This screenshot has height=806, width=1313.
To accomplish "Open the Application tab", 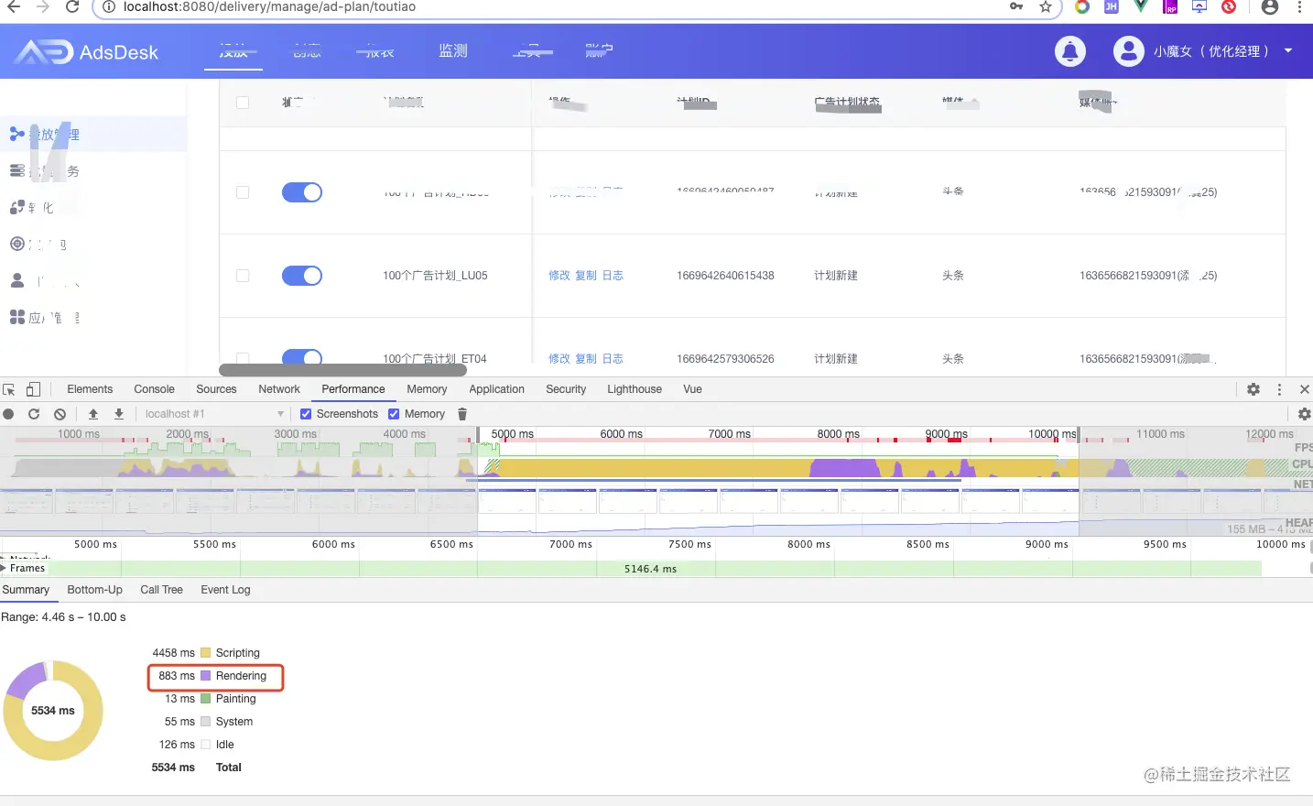I will pyautogui.click(x=497, y=389).
